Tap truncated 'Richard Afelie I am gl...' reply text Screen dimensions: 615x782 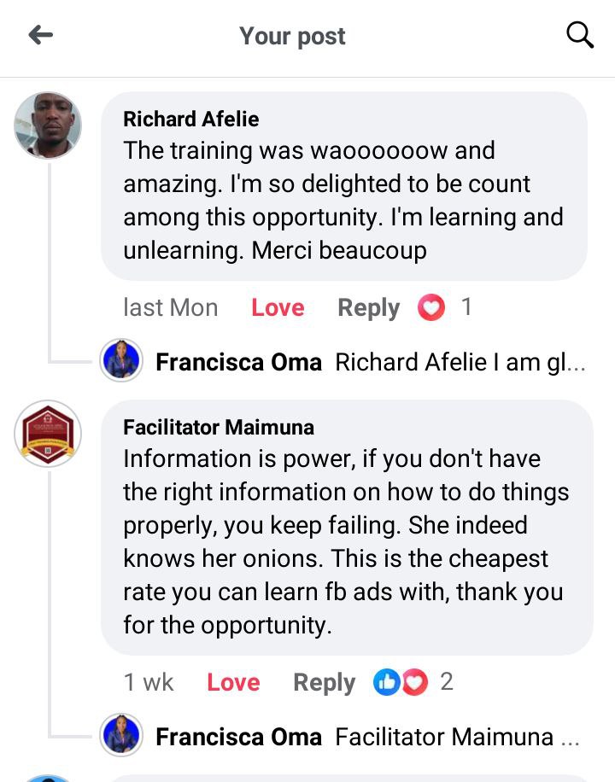(460, 362)
